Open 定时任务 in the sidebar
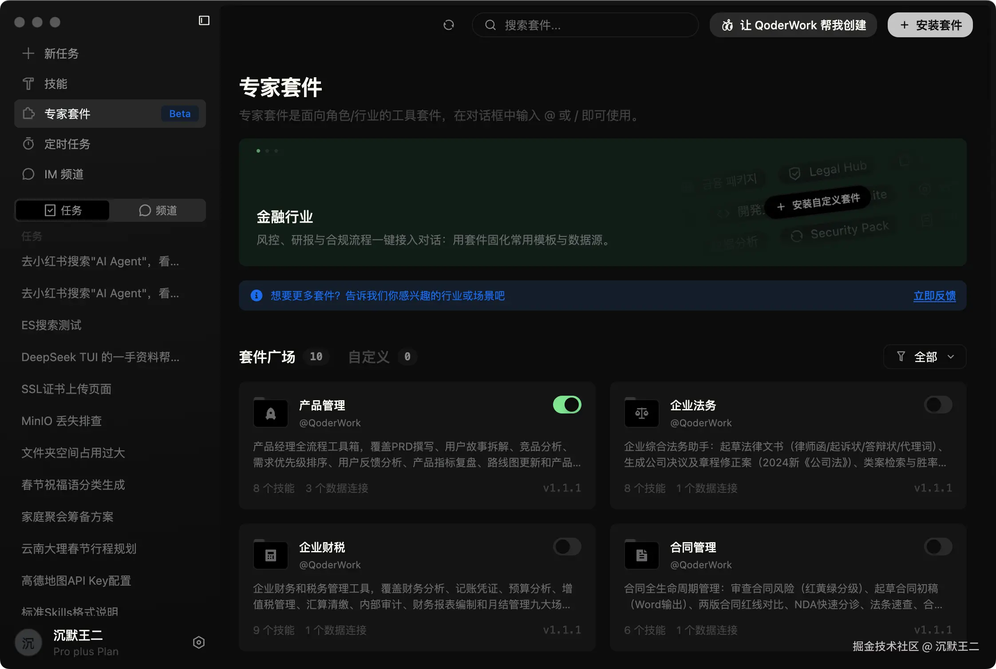 pos(110,144)
